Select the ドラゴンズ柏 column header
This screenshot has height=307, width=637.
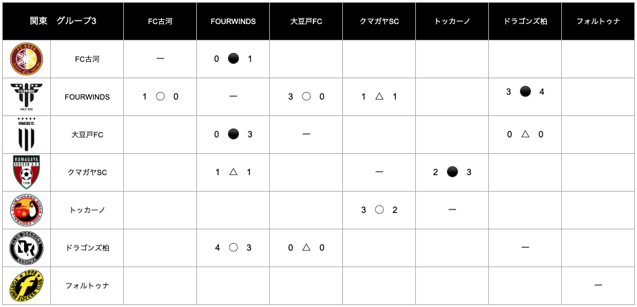pyautogui.click(x=525, y=21)
